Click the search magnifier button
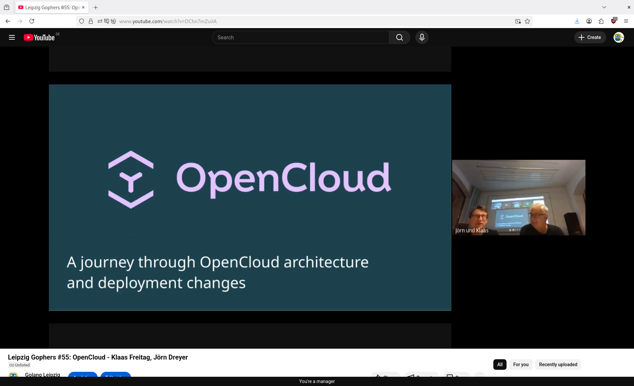Screen dimensions: 634x386 coord(399,37)
